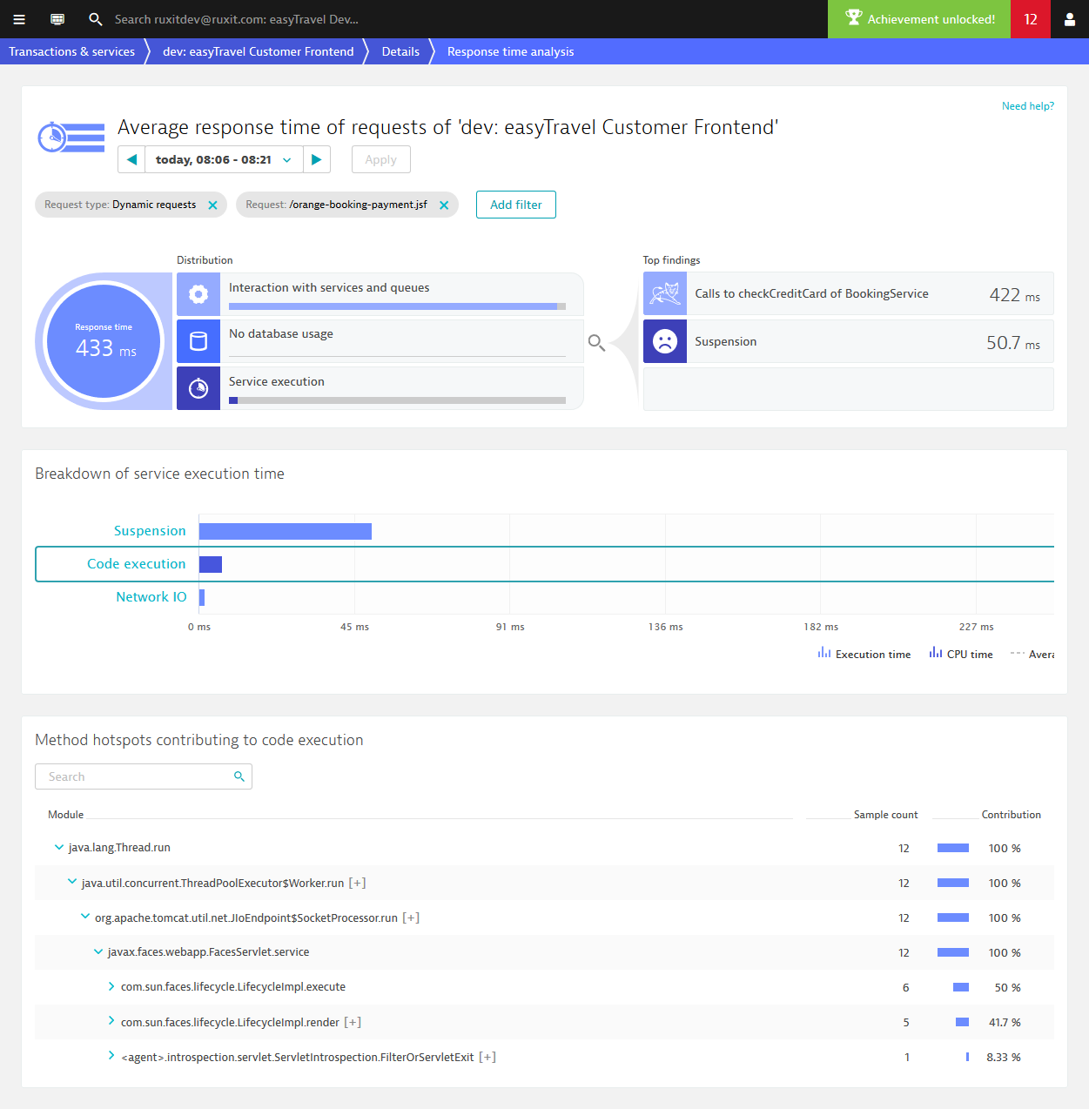The height and width of the screenshot is (1109, 1089).
Task: Click the Module column header
Action: 66,815
